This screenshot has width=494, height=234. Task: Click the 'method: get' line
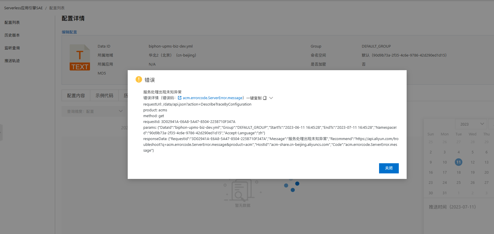pyautogui.click(x=154, y=116)
